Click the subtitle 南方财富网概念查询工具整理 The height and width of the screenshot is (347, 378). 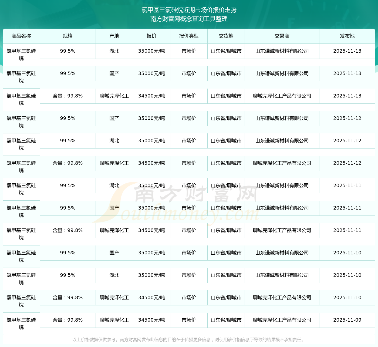tap(189, 19)
